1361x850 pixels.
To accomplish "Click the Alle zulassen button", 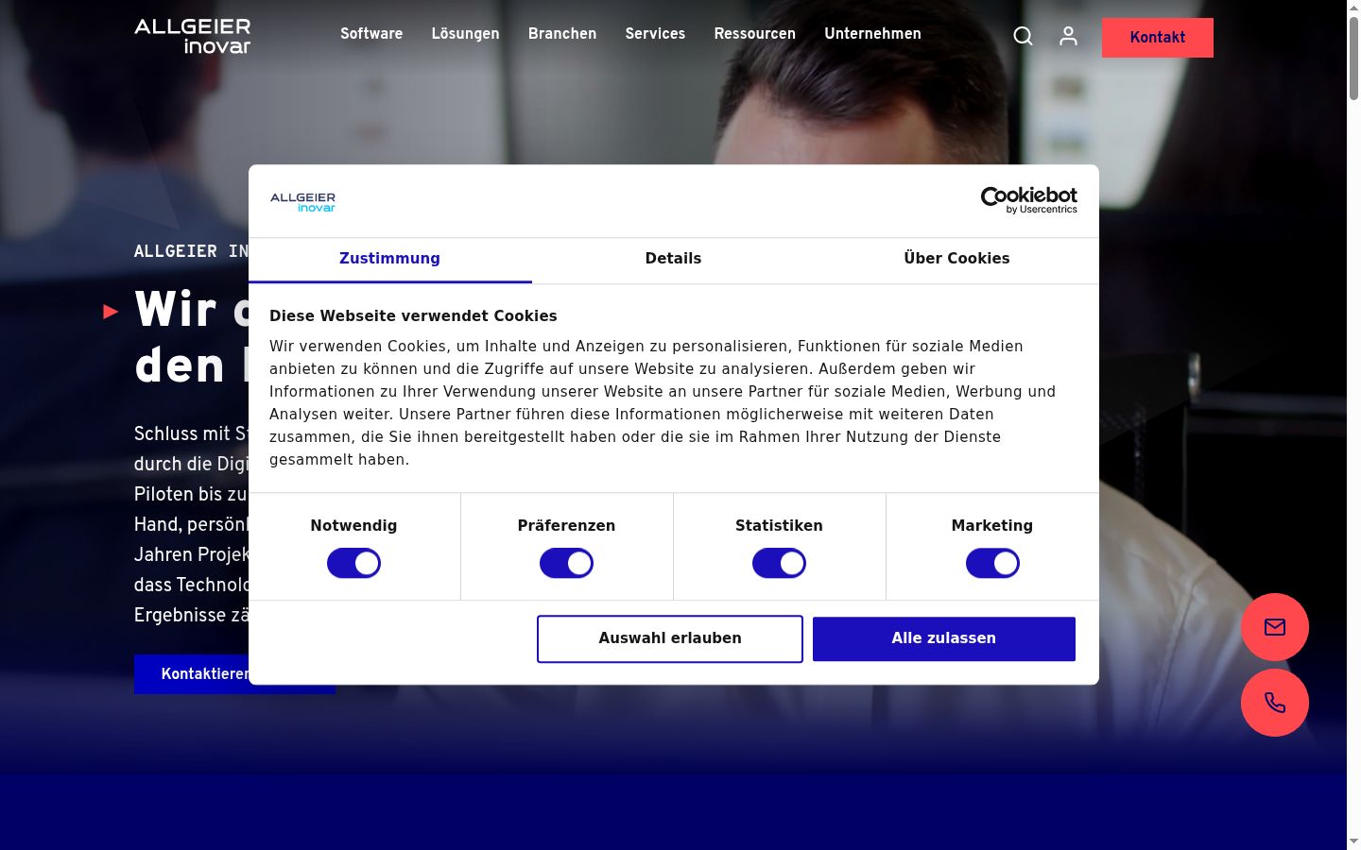I will pyautogui.click(x=944, y=639).
